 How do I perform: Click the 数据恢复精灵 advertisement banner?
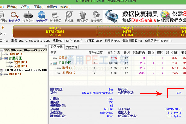(145, 17)
